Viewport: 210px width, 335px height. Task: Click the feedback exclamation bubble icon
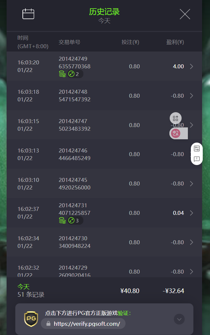point(197,159)
